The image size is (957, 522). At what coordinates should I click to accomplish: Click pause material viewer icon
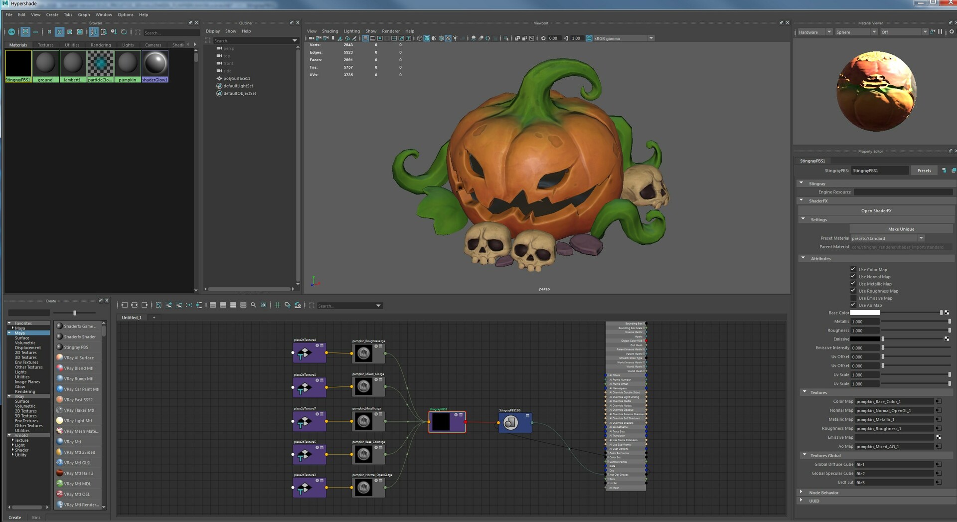click(940, 32)
